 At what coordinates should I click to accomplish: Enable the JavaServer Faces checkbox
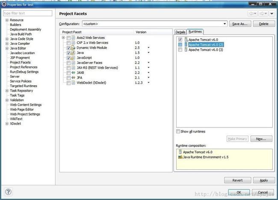[x=68, y=63]
